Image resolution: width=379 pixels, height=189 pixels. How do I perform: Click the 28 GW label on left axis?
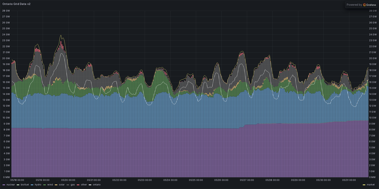tap(6, 11)
